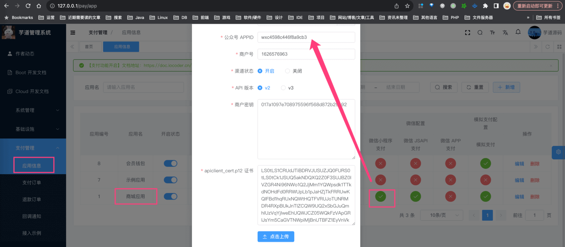Select the v3 API version radio

click(283, 88)
